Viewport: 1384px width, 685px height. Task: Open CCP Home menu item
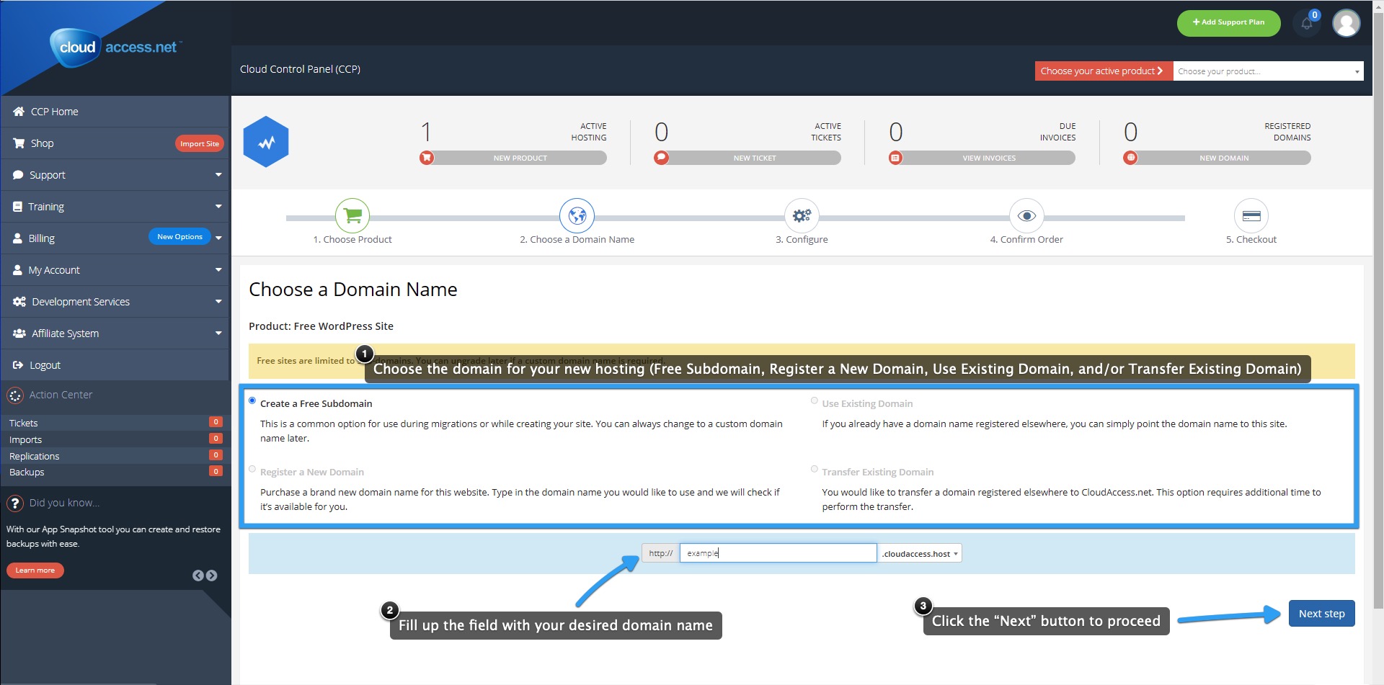point(115,112)
